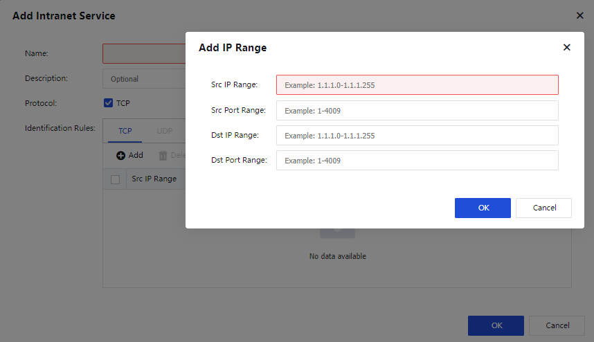Focus the Src Port Range field
The width and height of the screenshot is (594, 342).
point(417,111)
